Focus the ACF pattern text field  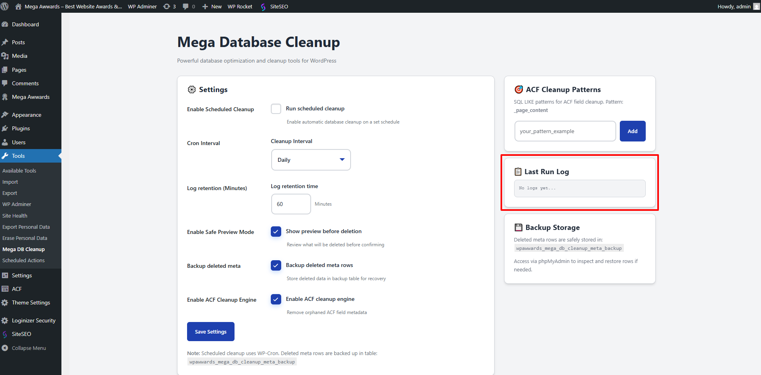565,131
